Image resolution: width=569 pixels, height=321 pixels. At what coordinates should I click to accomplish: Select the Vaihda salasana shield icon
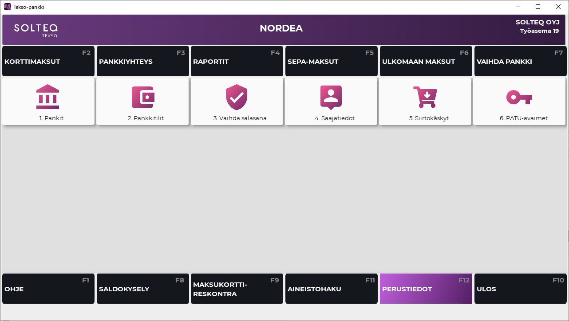click(x=237, y=97)
